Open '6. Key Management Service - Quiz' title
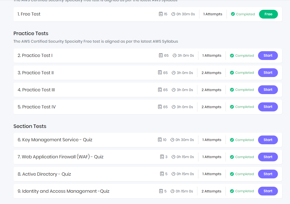290x204 pixels. 55,140
